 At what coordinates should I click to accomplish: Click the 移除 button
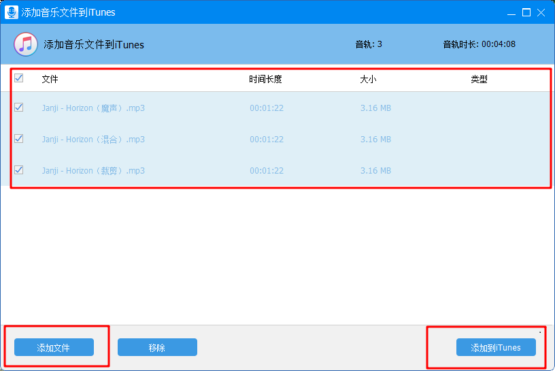click(x=157, y=347)
